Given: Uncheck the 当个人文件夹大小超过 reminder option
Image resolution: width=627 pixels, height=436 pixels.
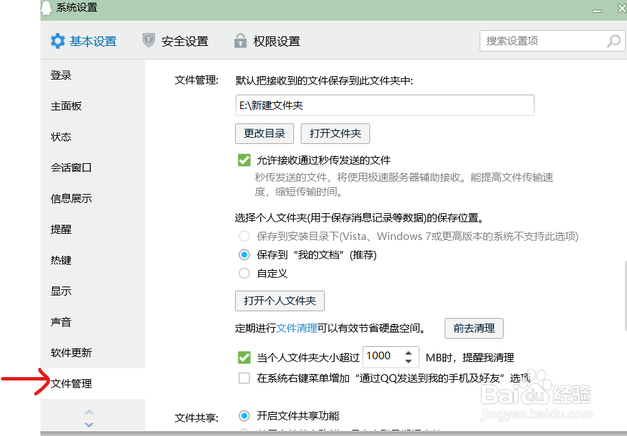Looking at the screenshot, I should (x=244, y=357).
